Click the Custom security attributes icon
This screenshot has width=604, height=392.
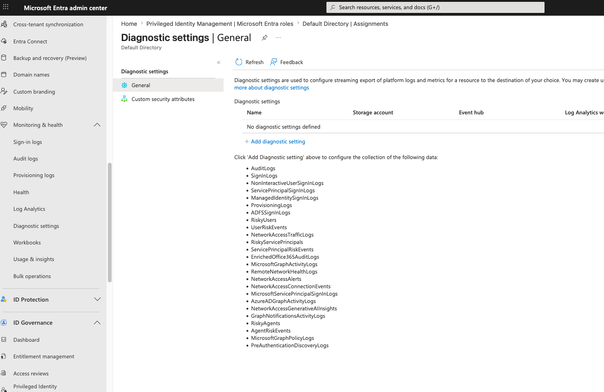pos(124,99)
